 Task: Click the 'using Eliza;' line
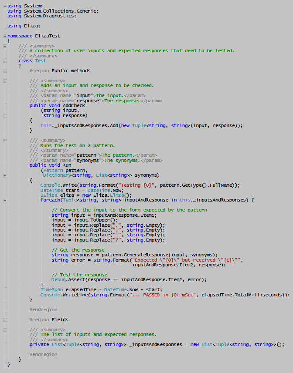tap(24, 26)
